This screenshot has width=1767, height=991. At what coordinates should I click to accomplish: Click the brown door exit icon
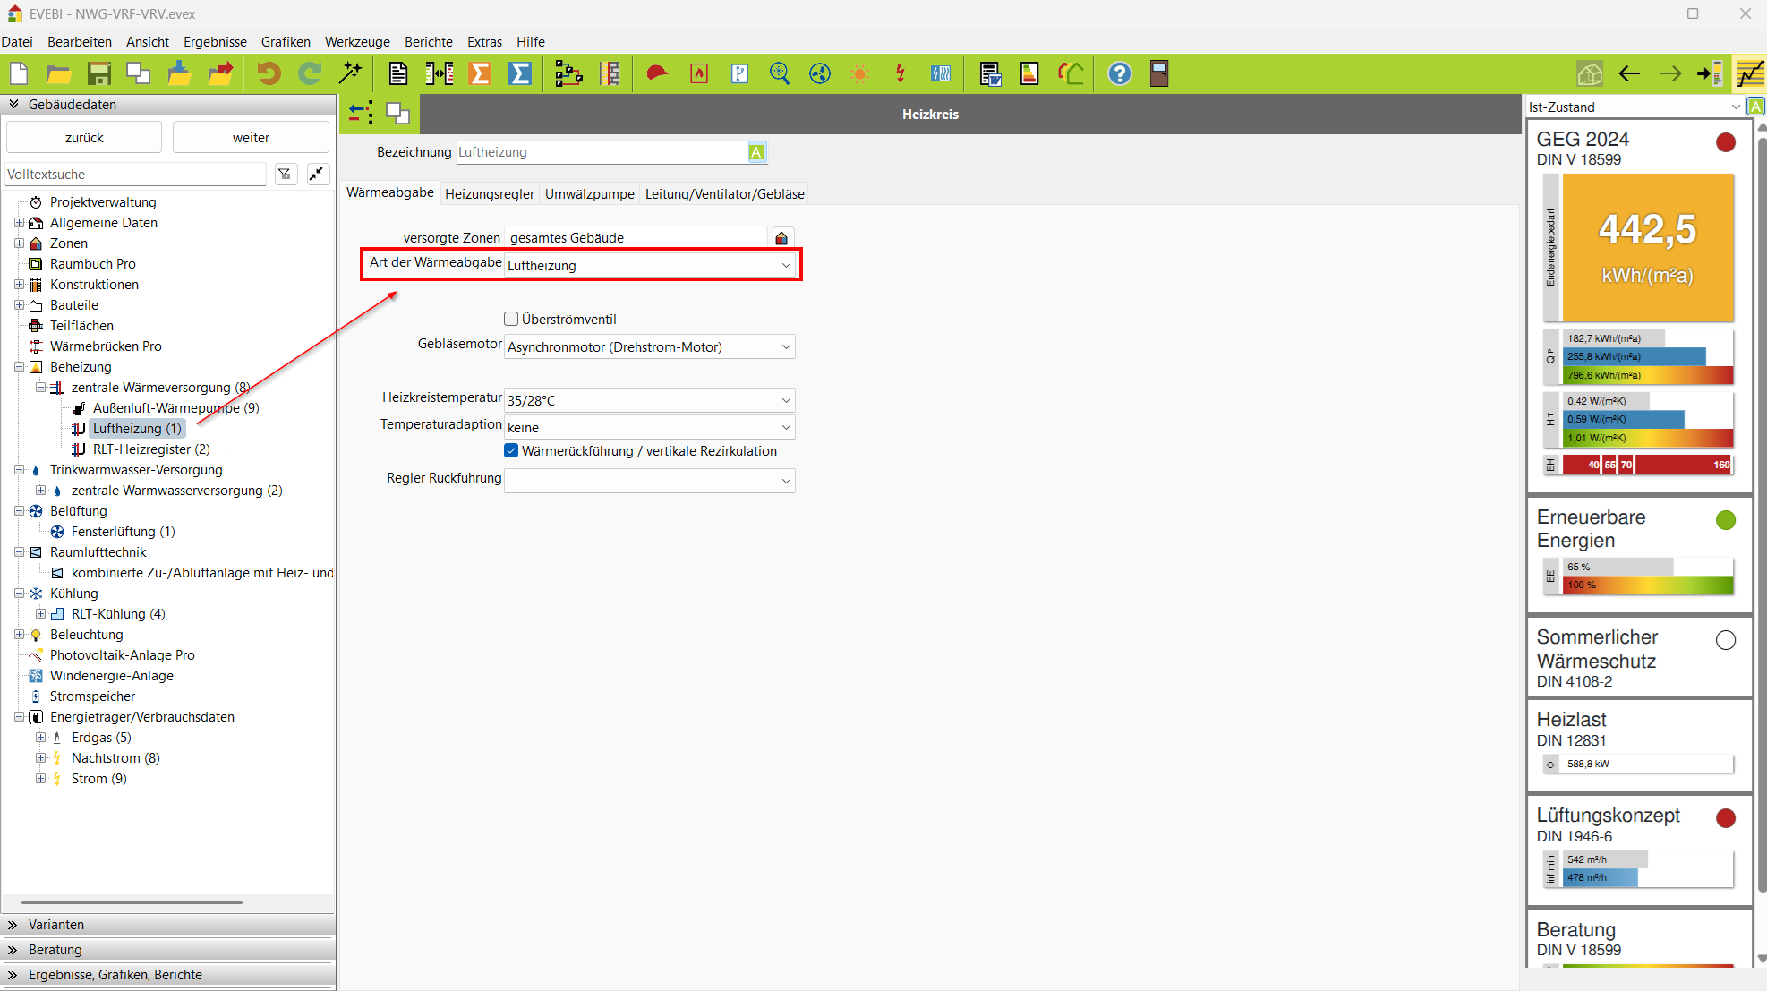pyautogui.click(x=1159, y=73)
